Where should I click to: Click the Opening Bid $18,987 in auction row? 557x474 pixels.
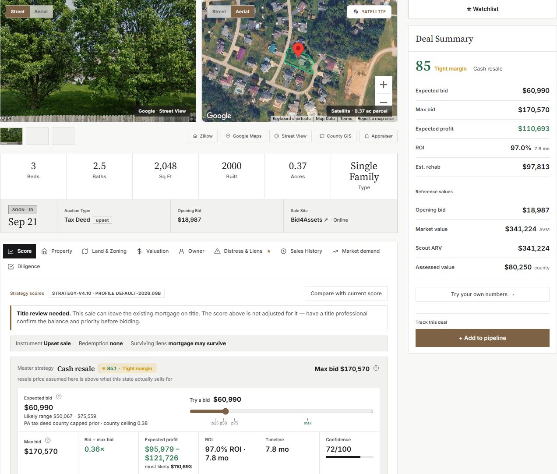point(190,220)
